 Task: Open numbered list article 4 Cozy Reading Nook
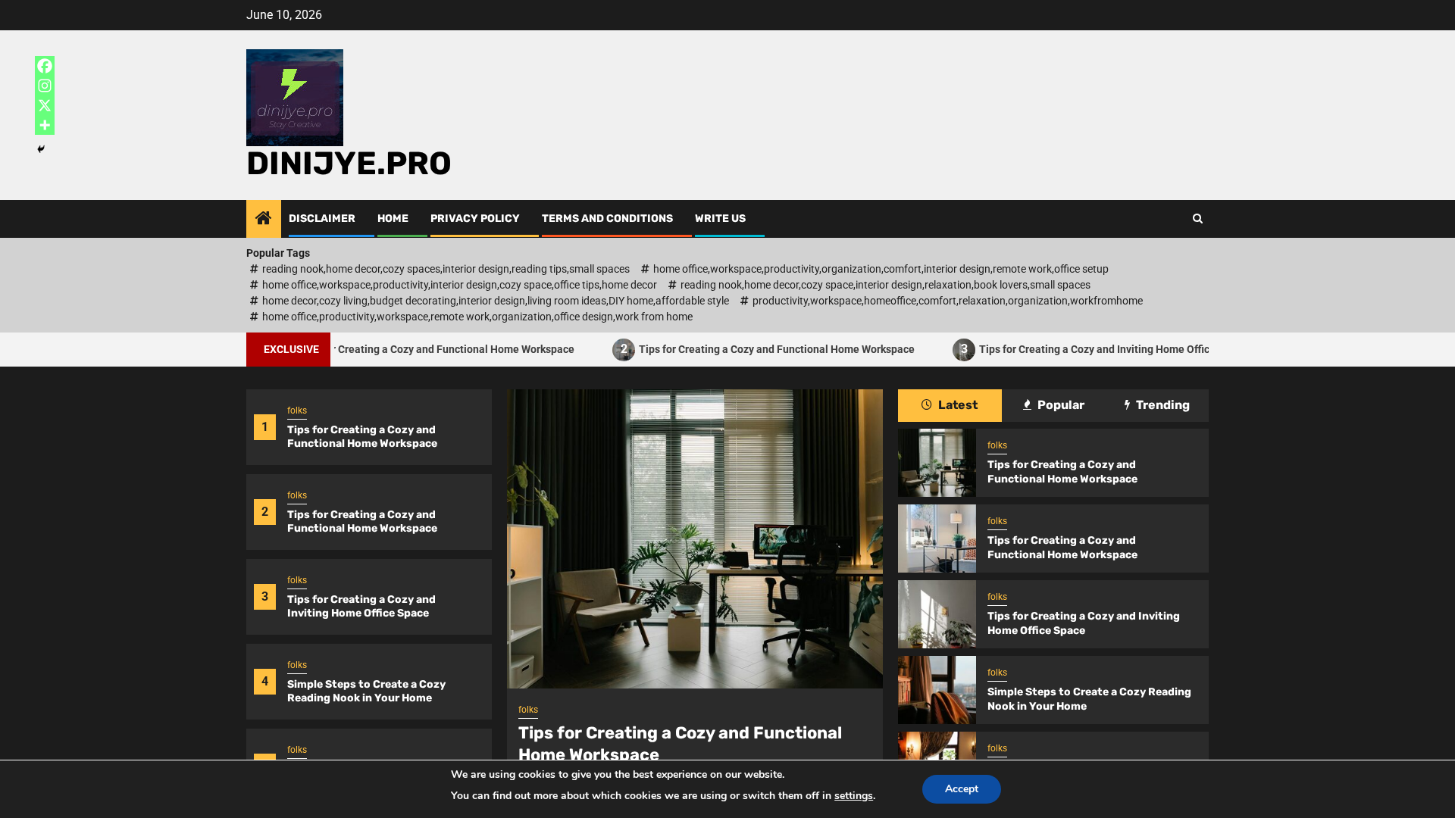[x=366, y=691]
